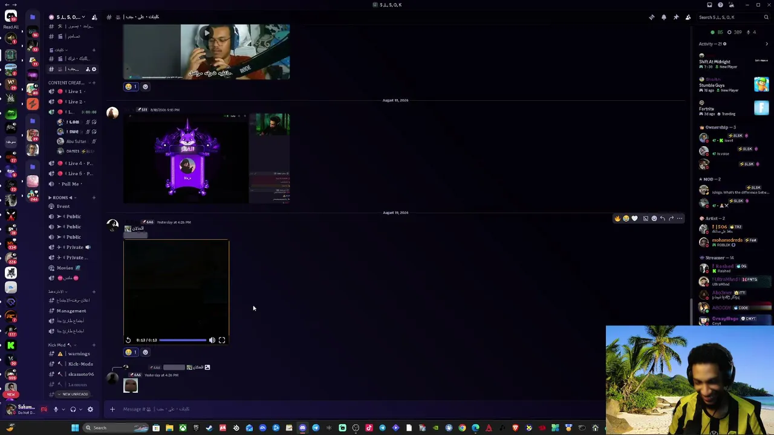Open the inbox icon in title bar

(x=709, y=5)
